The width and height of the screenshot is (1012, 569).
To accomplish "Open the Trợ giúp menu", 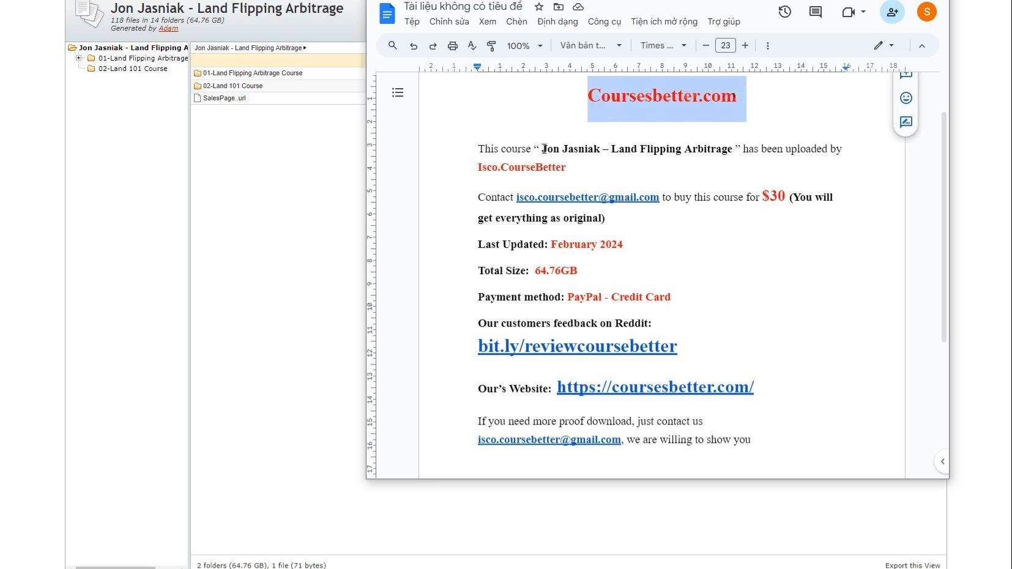I will click(x=724, y=21).
